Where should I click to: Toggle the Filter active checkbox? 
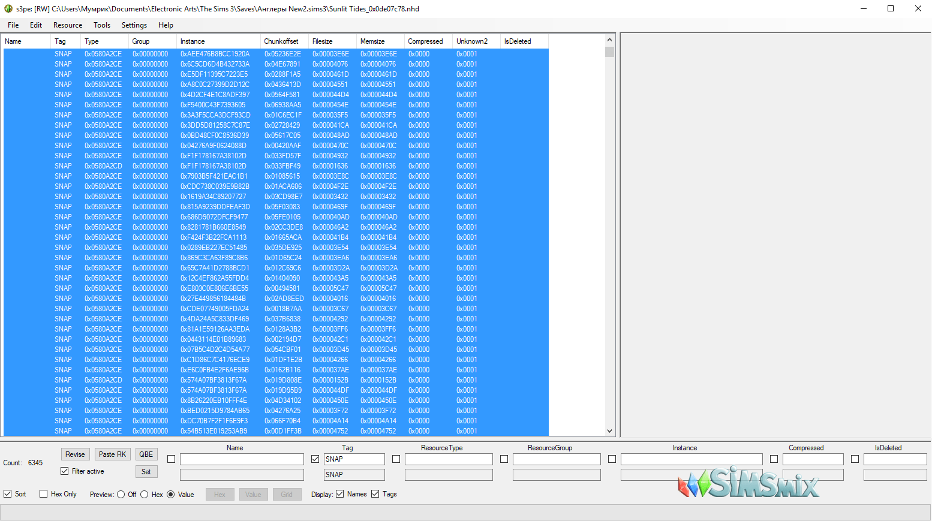coord(65,471)
